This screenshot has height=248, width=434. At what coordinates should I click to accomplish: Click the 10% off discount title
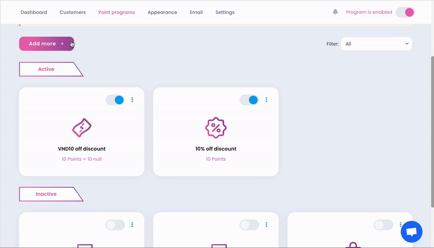pyautogui.click(x=216, y=149)
